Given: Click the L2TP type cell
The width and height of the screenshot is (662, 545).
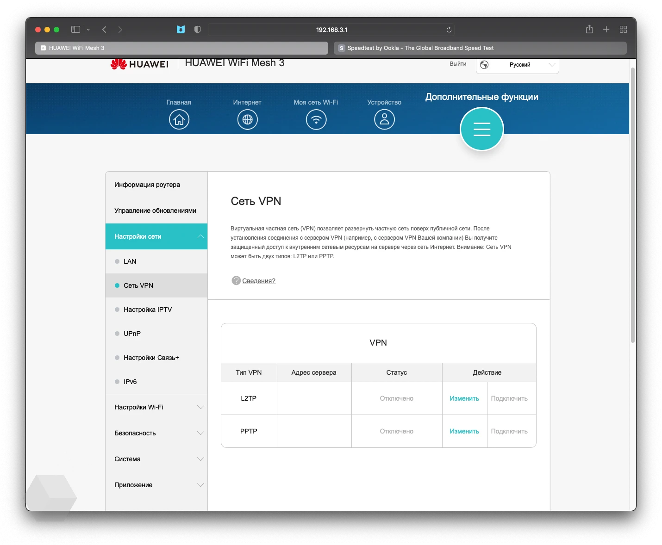Looking at the screenshot, I should tap(249, 398).
